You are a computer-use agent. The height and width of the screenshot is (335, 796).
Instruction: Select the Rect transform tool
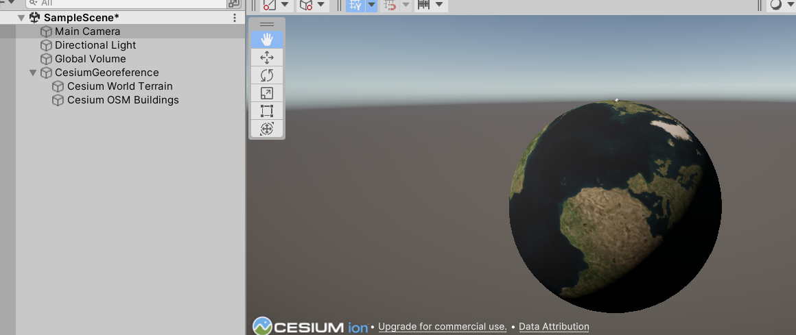[266, 111]
